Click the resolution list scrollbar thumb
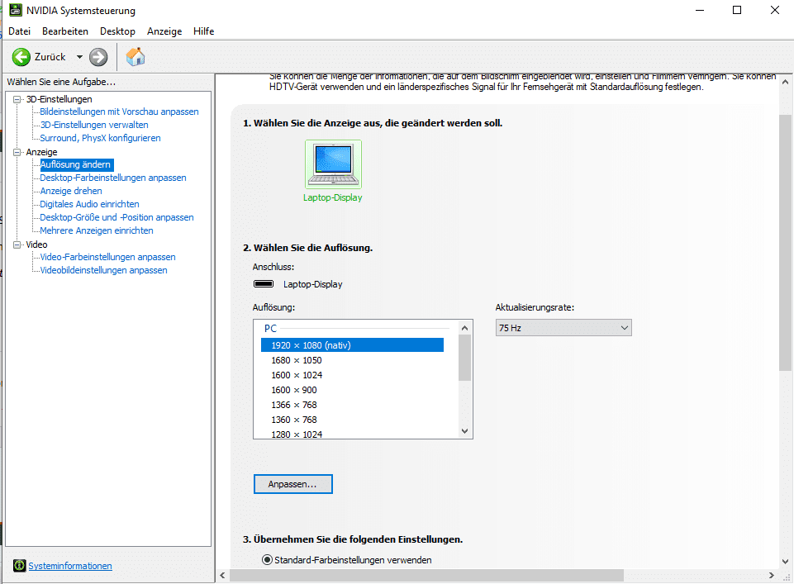The height and width of the screenshot is (584, 794). coord(465,358)
